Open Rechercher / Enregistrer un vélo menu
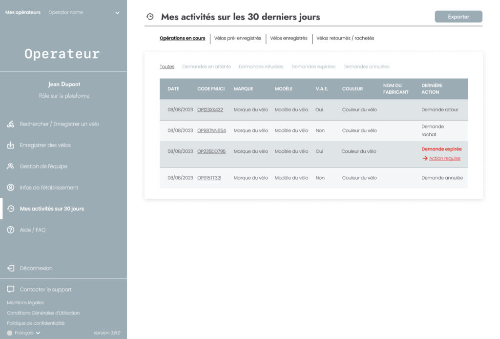The width and height of the screenshot is (500, 339). point(59,124)
